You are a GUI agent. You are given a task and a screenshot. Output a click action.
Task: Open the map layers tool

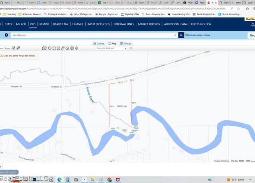coord(72,48)
